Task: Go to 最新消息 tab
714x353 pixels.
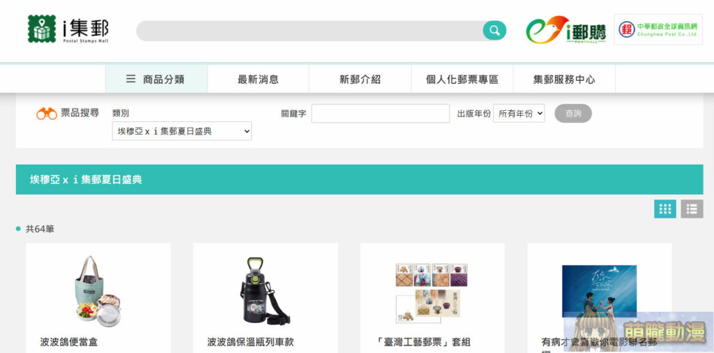Action: 258,80
